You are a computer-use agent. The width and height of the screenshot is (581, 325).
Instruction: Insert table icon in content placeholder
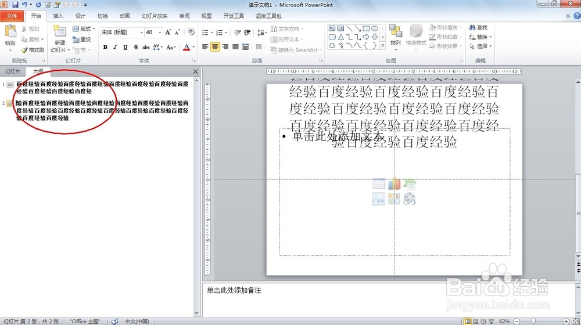click(379, 184)
